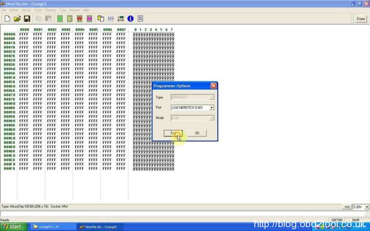
Task: Click the red W write chip icon
Action: (79, 19)
